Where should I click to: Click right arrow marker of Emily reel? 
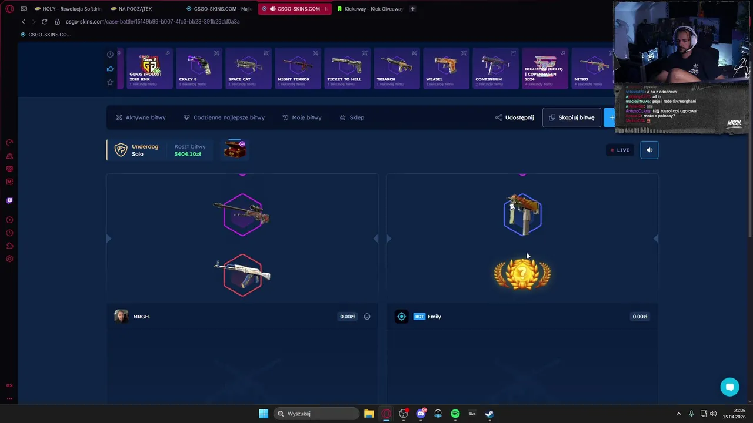tap(656, 239)
